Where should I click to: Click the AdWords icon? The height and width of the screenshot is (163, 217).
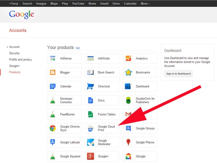pyautogui.click(x=90, y=58)
